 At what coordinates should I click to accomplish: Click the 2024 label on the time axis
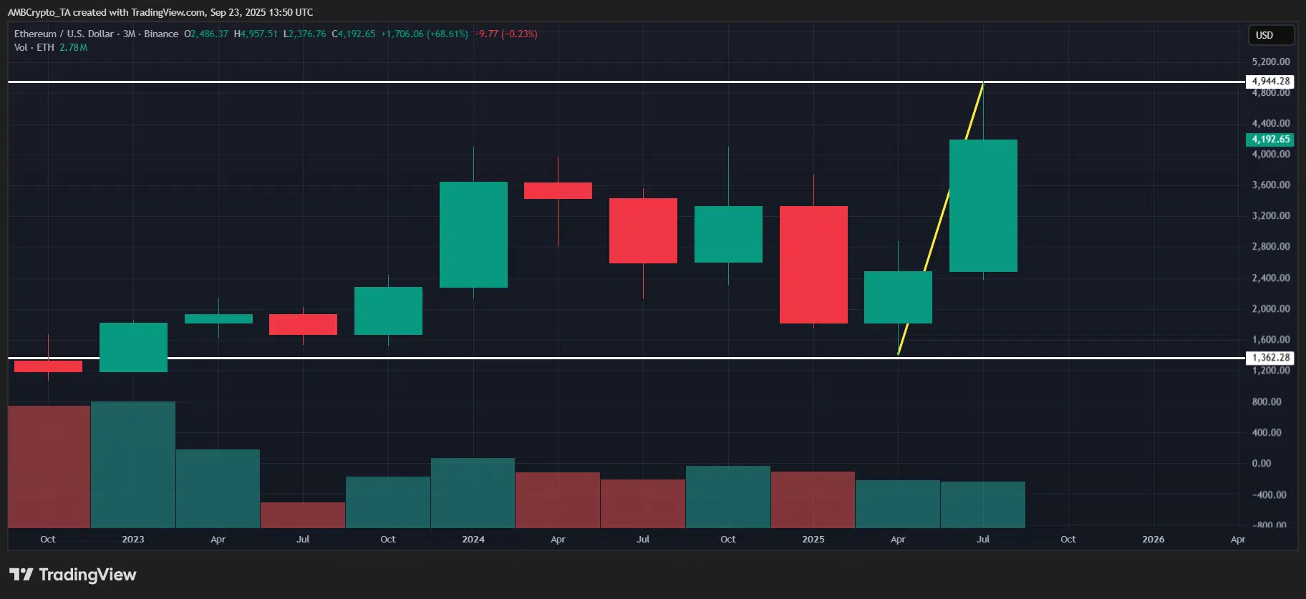pyautogui.click(x=473, y=539)
